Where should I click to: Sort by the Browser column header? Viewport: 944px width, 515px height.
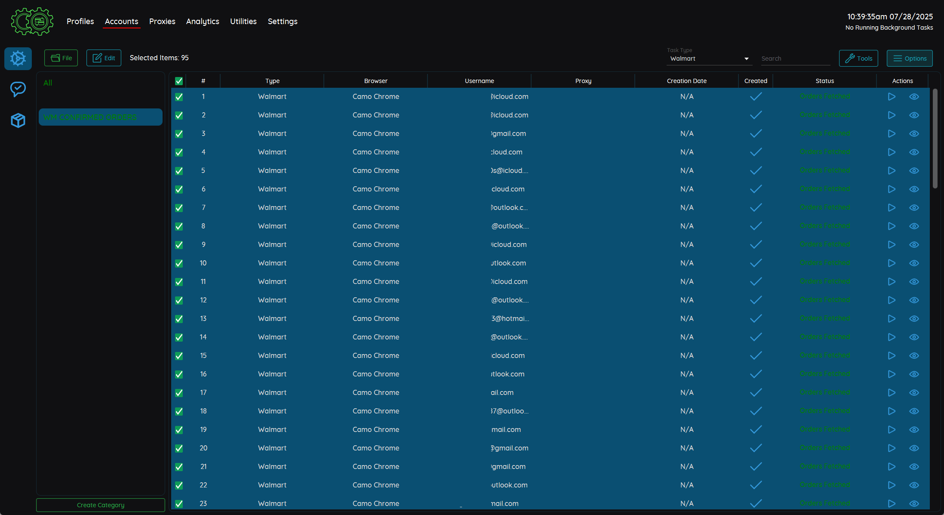pyautogui.click(x=376, y=81)
